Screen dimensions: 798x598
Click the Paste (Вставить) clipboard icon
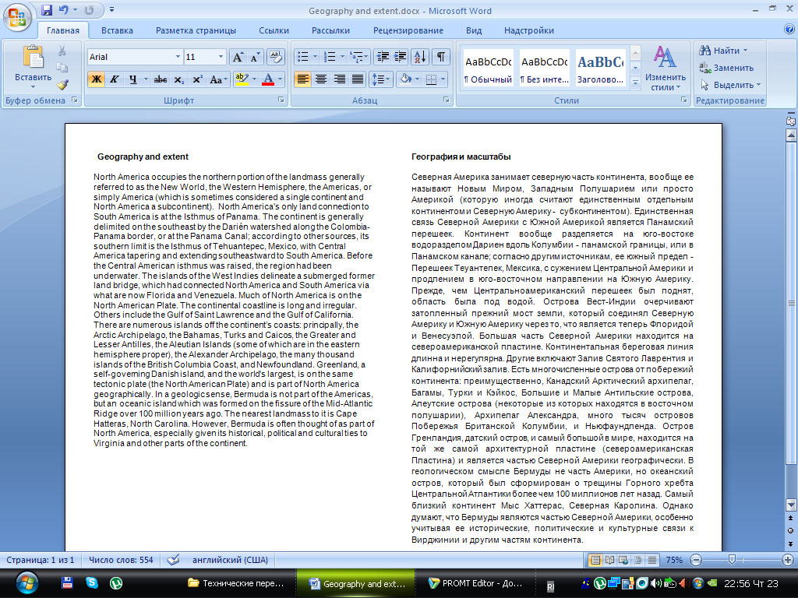pos(33,57)
